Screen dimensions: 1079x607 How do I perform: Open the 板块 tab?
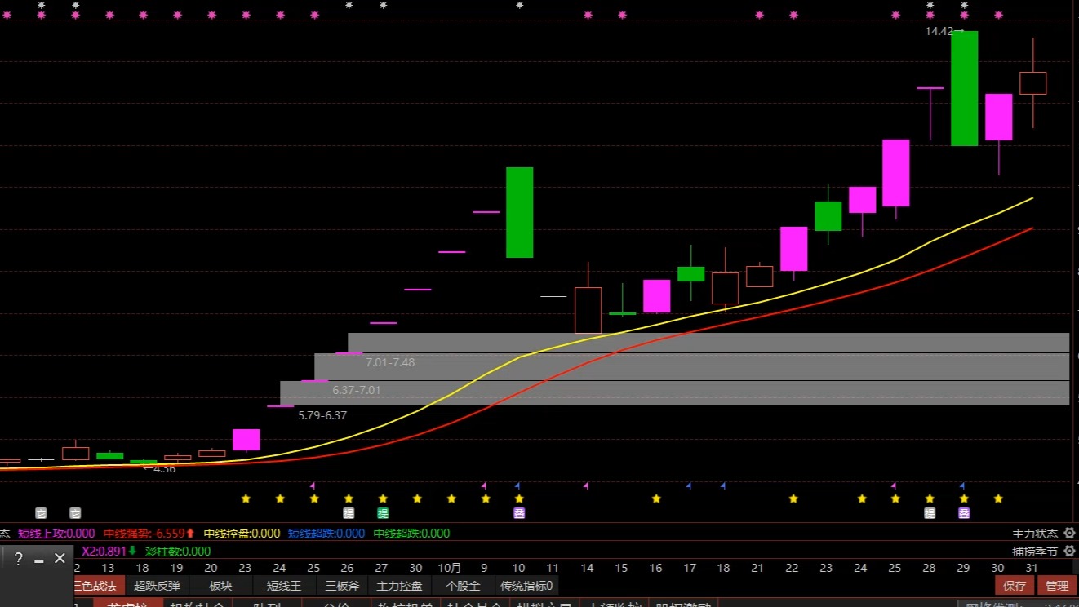point(220,586)
